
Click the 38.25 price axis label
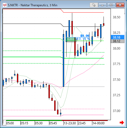coord(117,33)
